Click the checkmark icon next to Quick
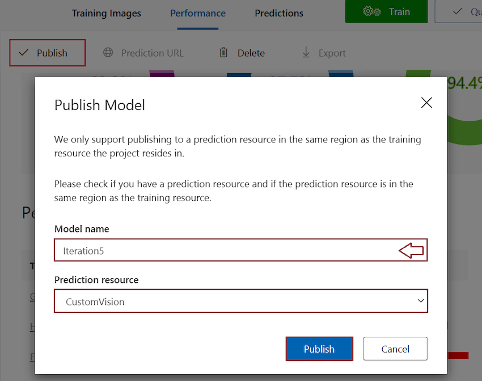 [458, 12]
